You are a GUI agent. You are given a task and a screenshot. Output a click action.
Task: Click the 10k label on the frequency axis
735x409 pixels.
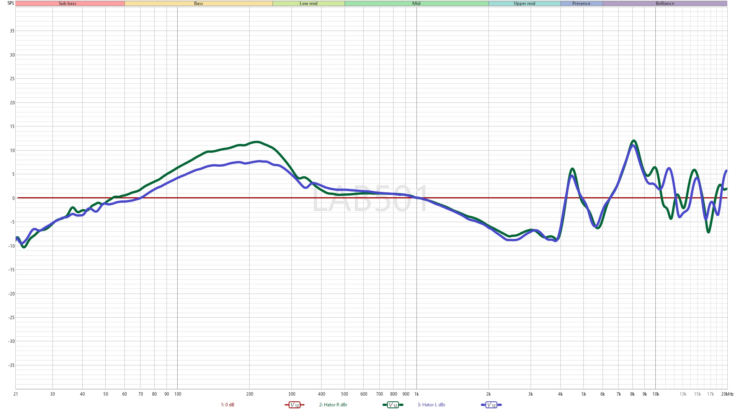coord(656,394)
